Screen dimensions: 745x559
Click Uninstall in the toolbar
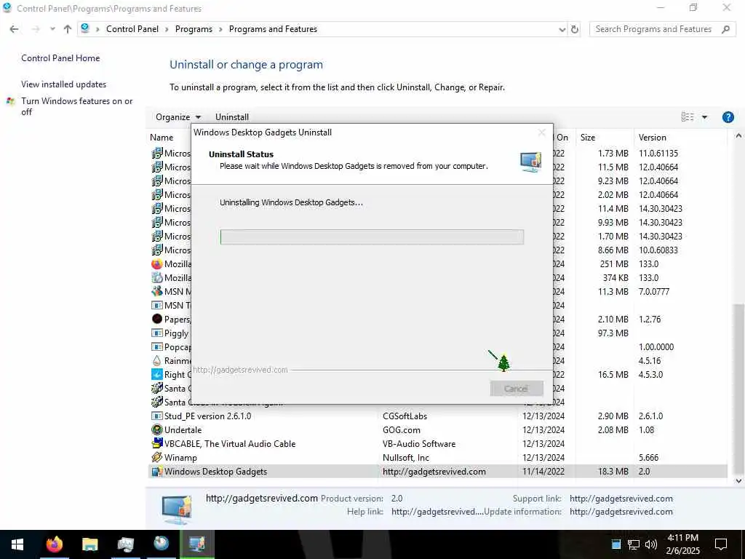(232, 117)
